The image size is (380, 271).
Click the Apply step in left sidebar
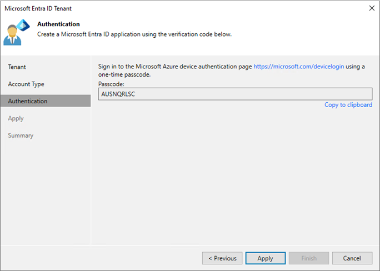click(16, 118)
